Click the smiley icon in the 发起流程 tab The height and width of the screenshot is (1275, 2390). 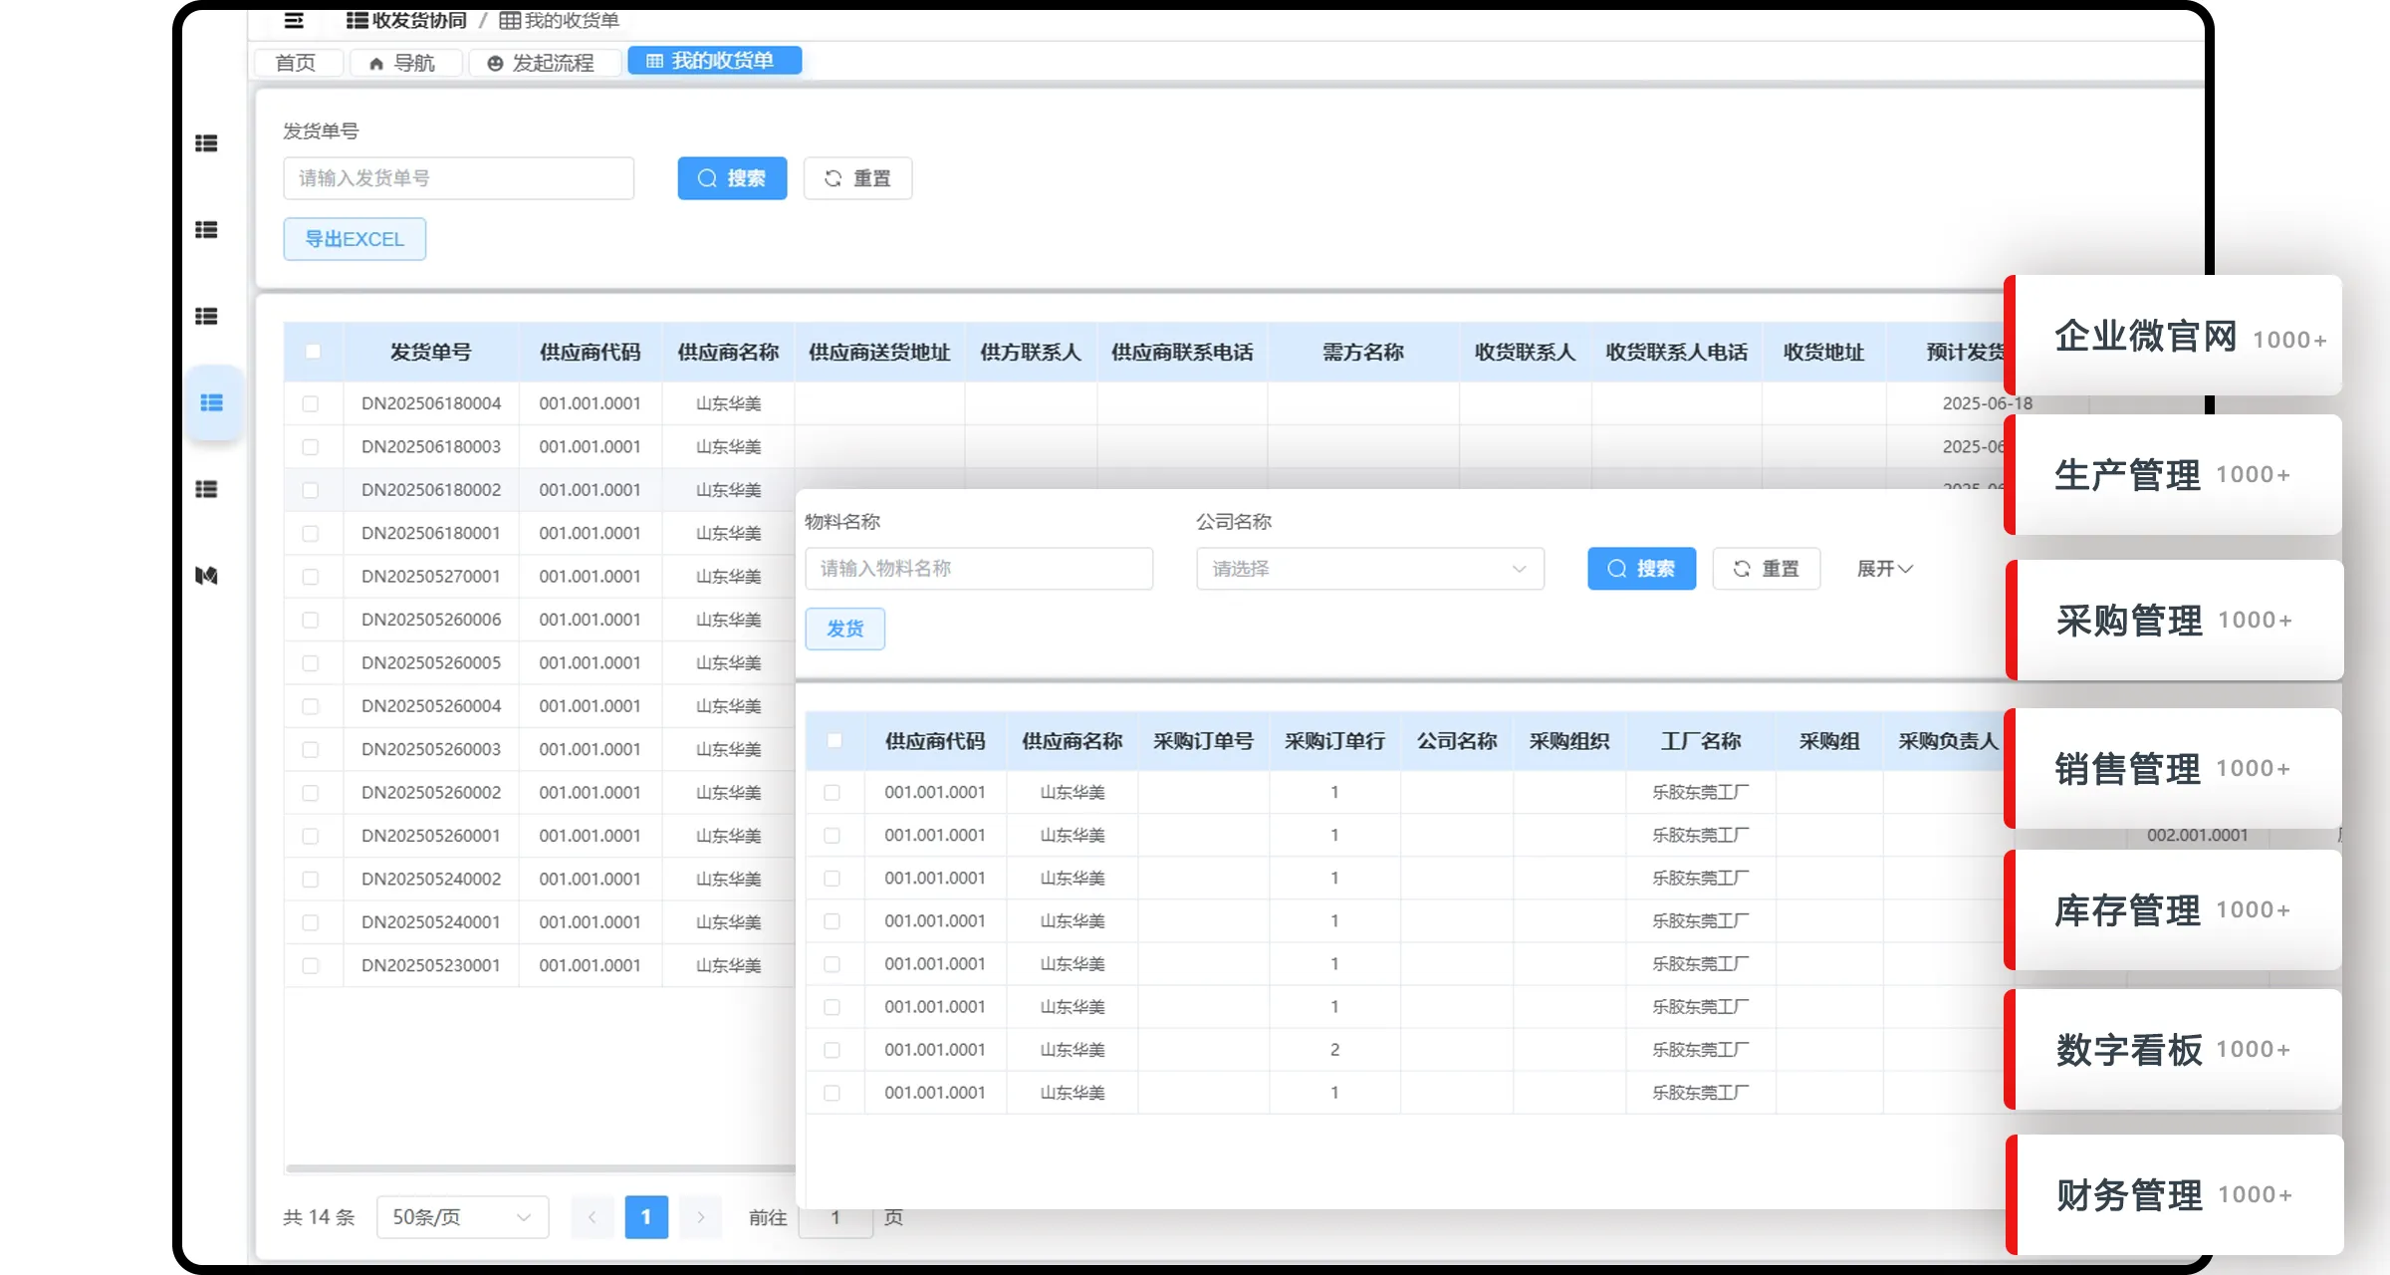495,64
